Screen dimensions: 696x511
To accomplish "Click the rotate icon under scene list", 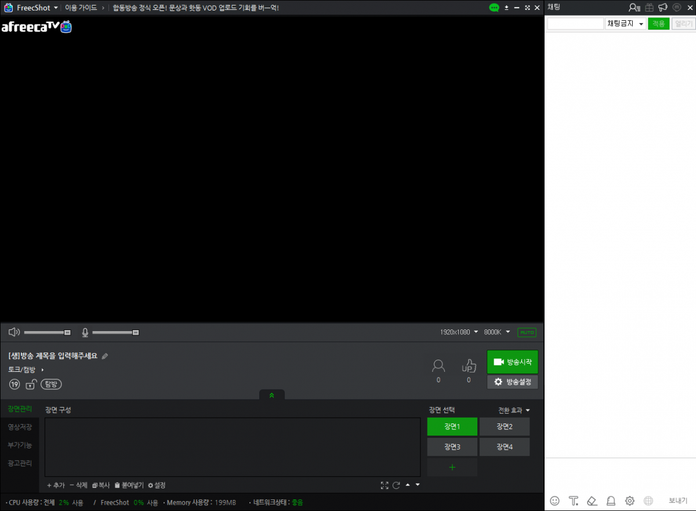I will click(397, 485).
